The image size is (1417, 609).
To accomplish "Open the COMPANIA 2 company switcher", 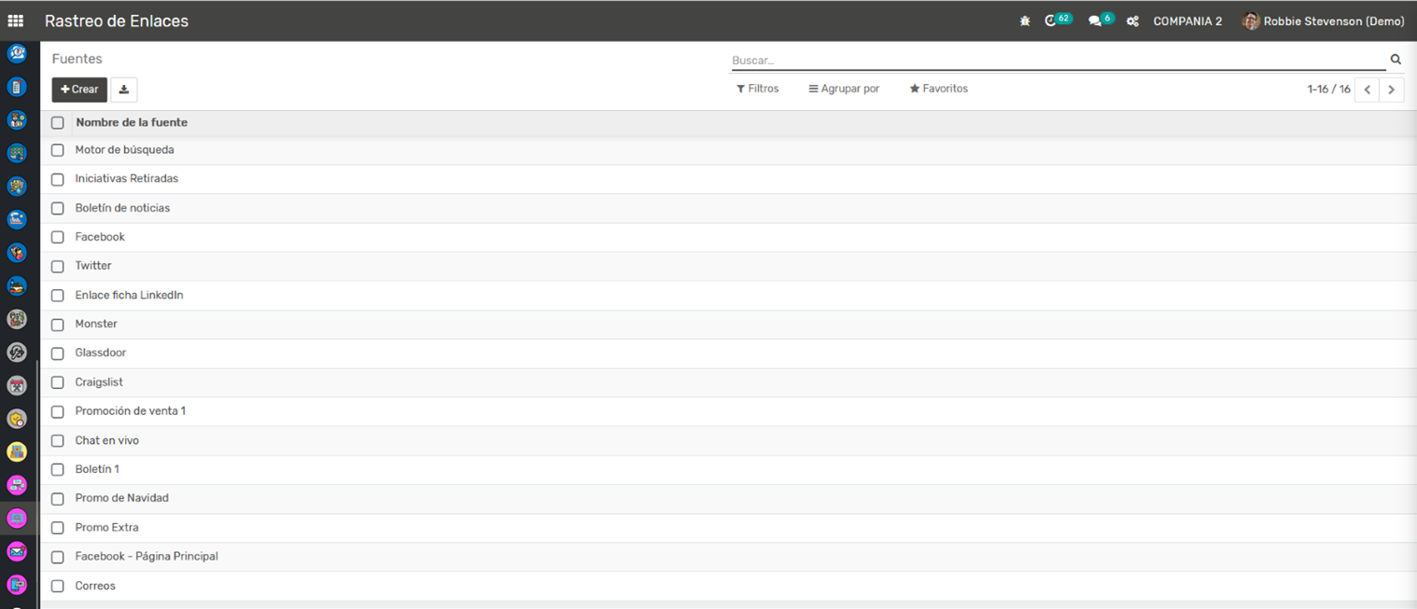I will (x=1187, y=21).
